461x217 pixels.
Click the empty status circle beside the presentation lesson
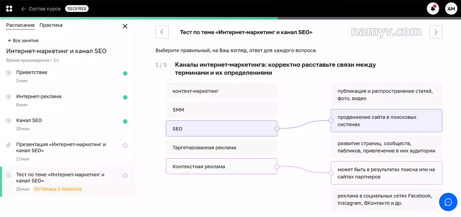click(125, 145)
